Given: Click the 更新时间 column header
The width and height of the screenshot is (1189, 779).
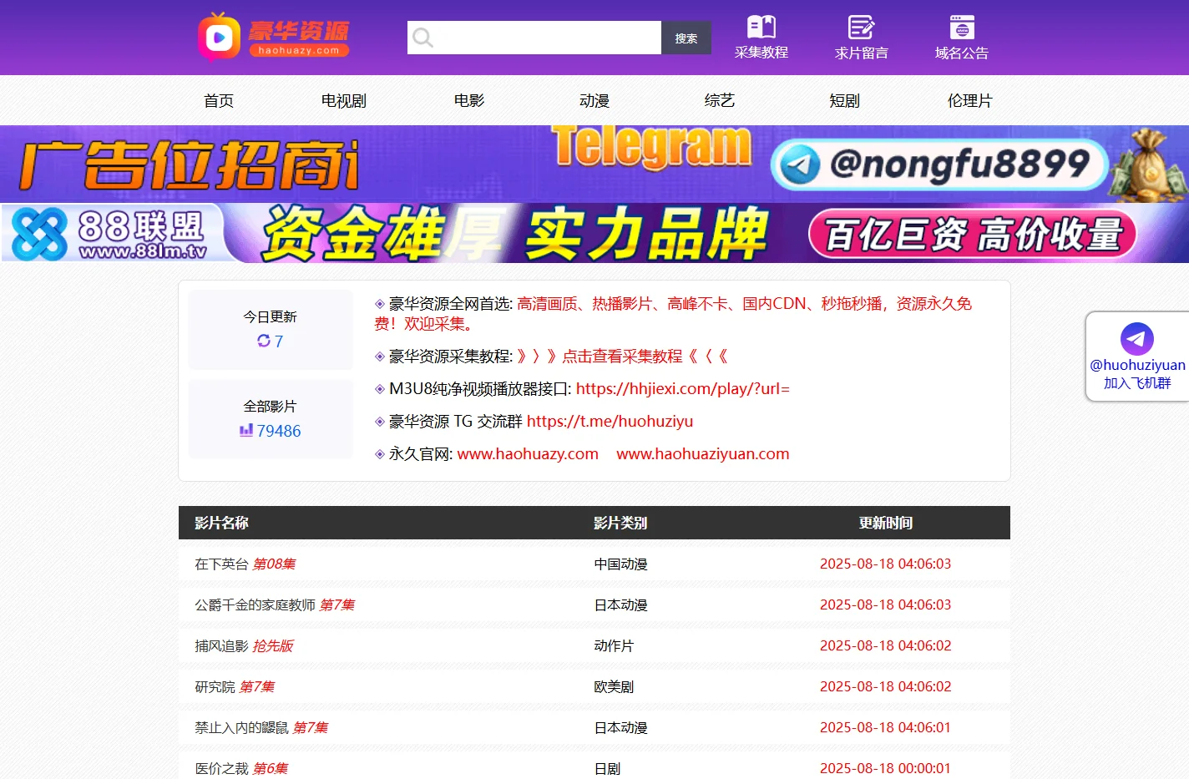Looking at the screenshot, I should point(885,523).
